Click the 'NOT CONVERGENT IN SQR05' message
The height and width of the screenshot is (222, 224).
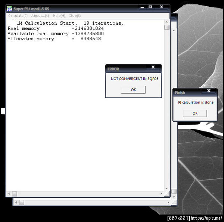(134, 79)
